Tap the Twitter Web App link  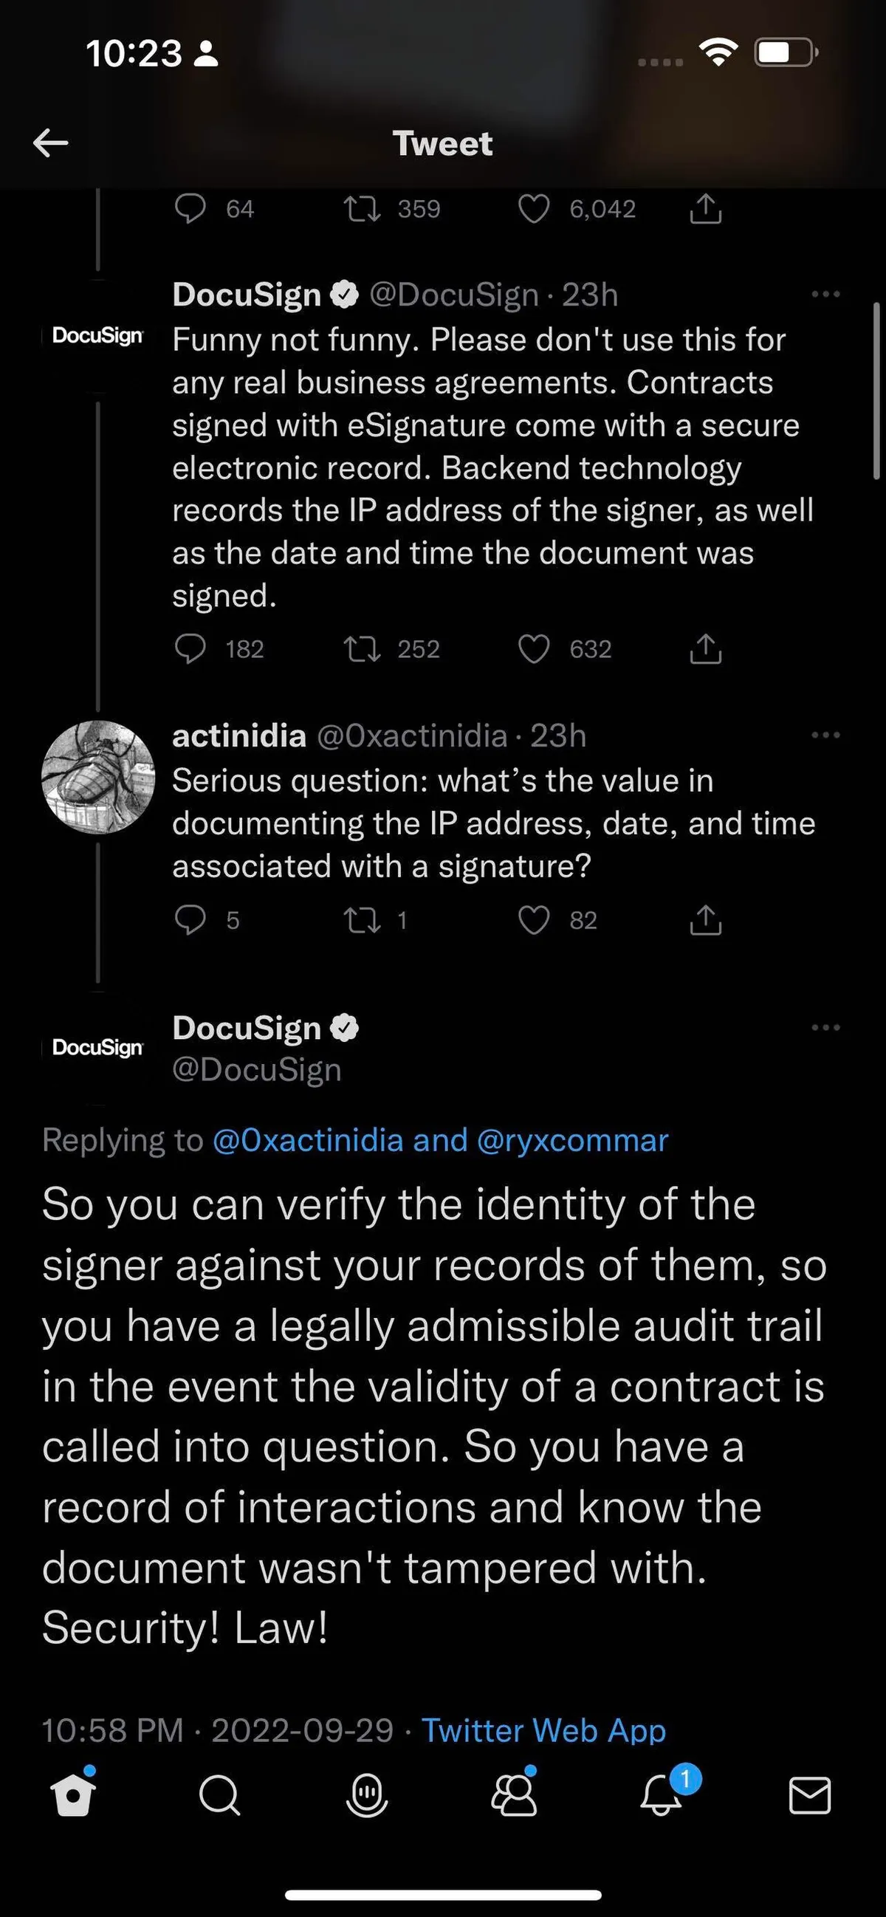point(544,1730)
